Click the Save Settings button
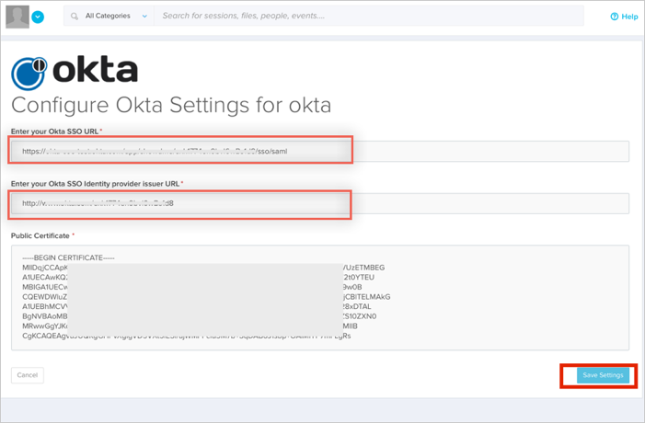 point(603,375)
